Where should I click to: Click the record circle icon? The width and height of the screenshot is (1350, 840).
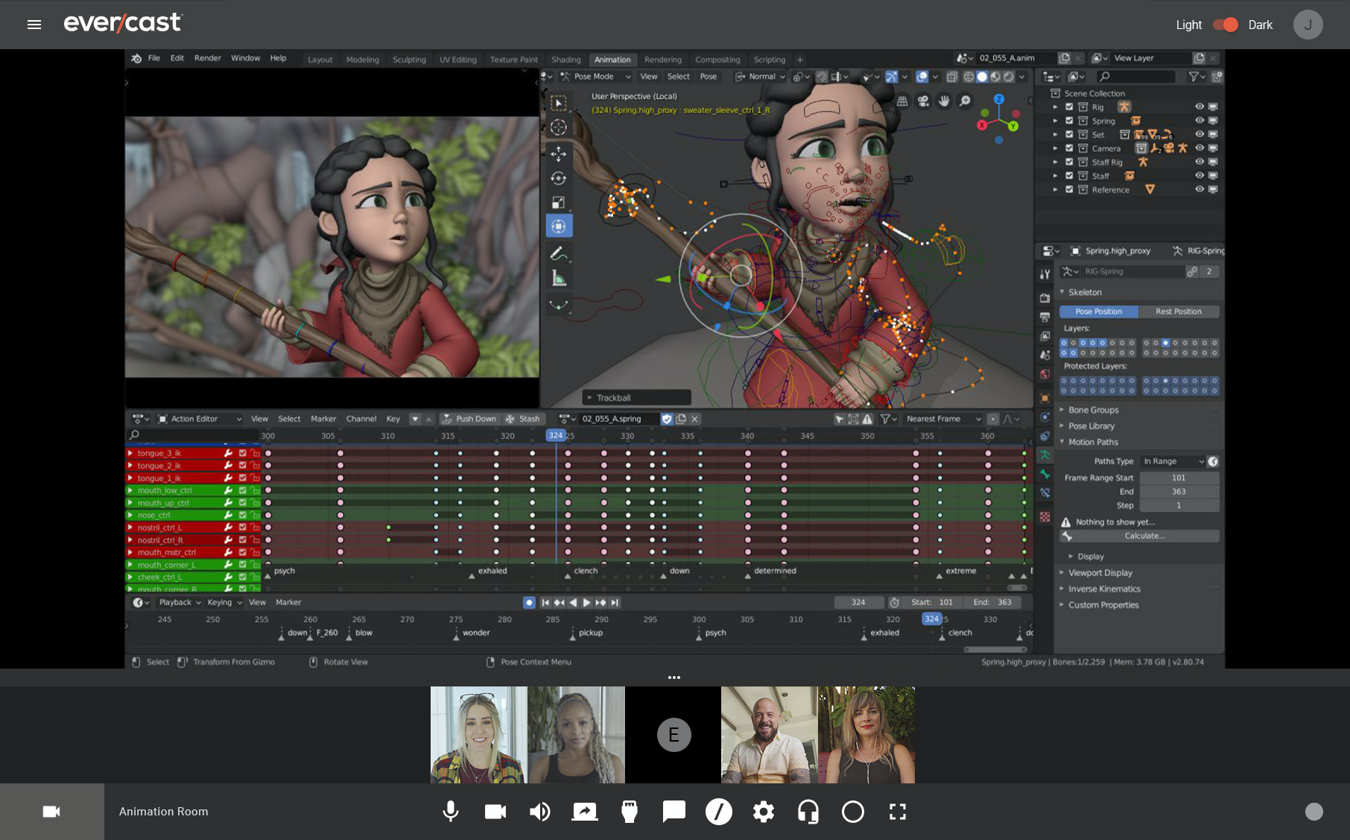[x=853, y=812]
